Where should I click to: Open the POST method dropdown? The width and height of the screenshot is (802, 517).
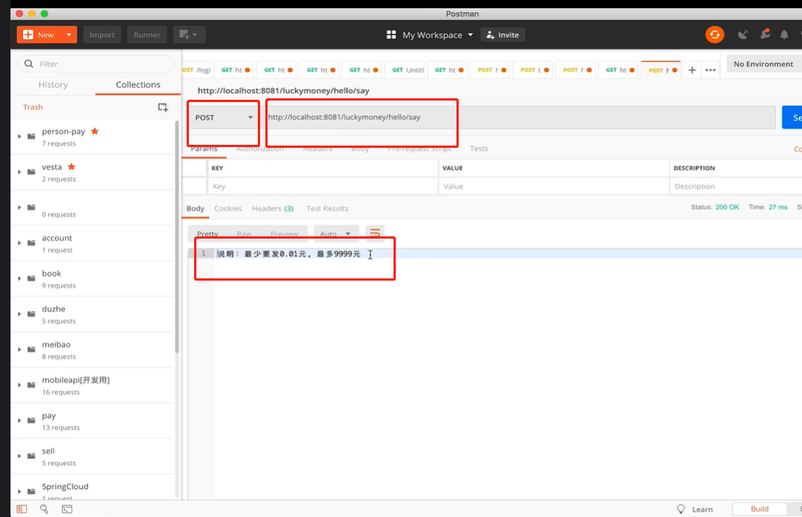tap(224, 117)
